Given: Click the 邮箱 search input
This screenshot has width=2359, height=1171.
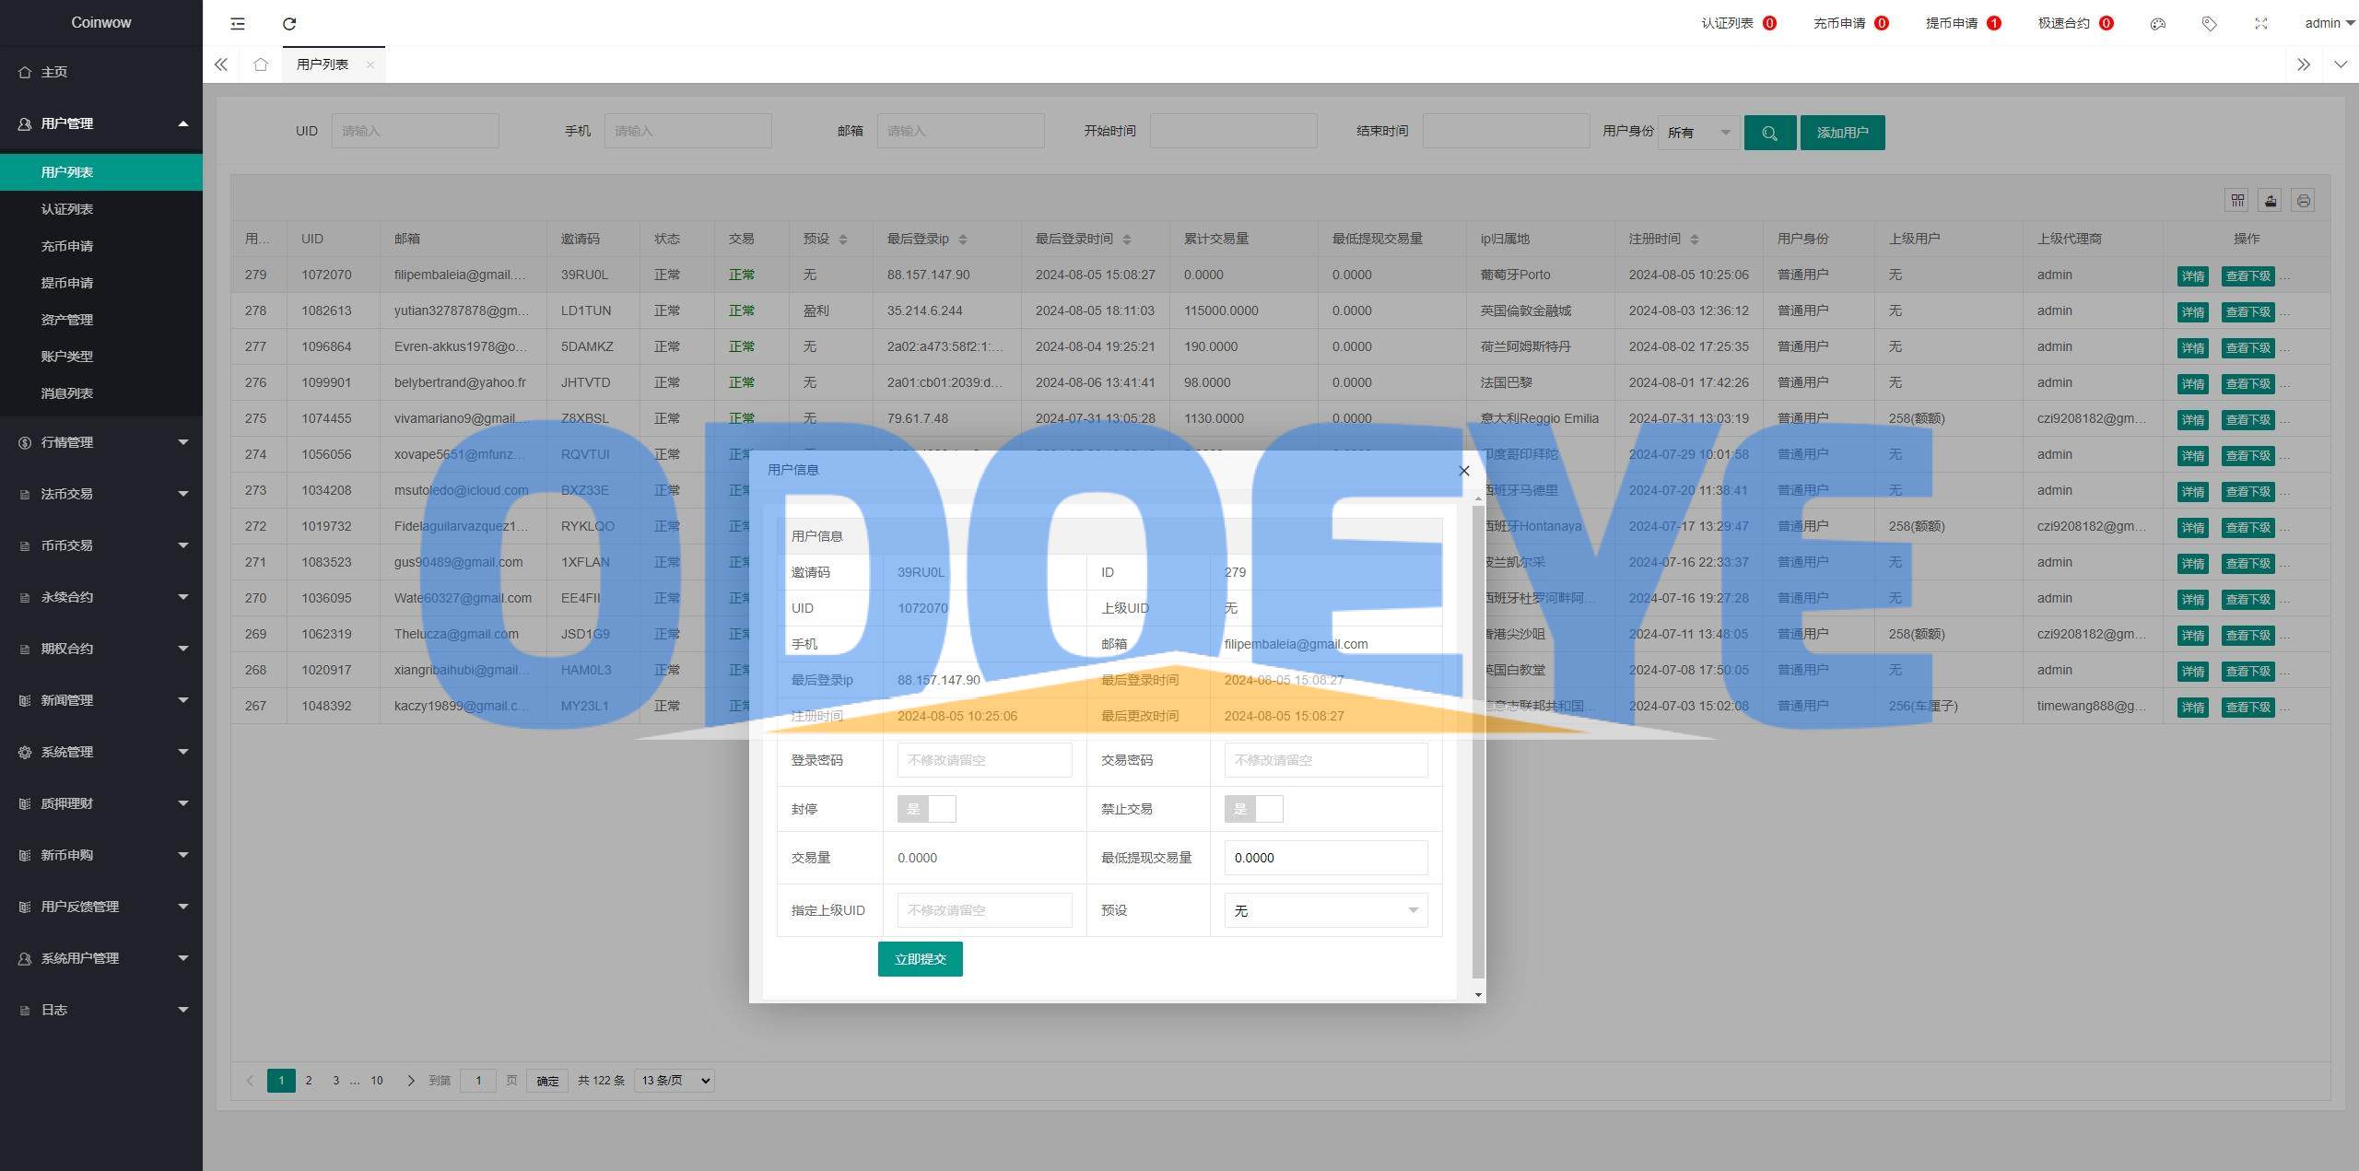Looking at the screenshot, I should pyautogui.click(x=961, y=131).
